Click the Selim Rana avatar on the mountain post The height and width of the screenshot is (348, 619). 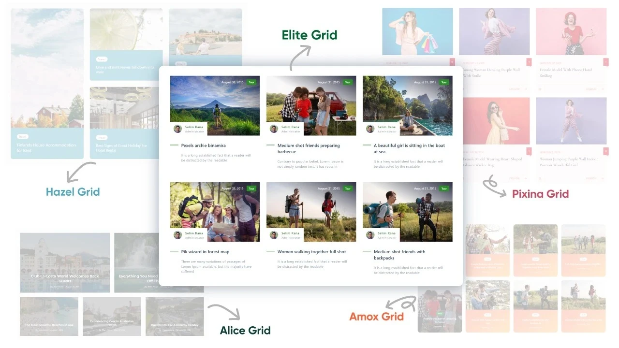point(177,129)
